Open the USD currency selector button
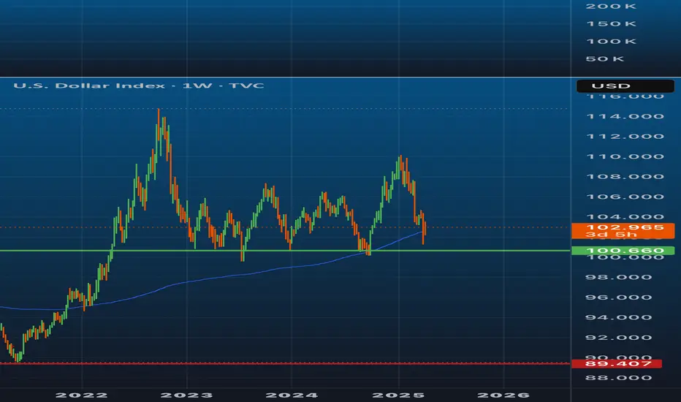 625,86
